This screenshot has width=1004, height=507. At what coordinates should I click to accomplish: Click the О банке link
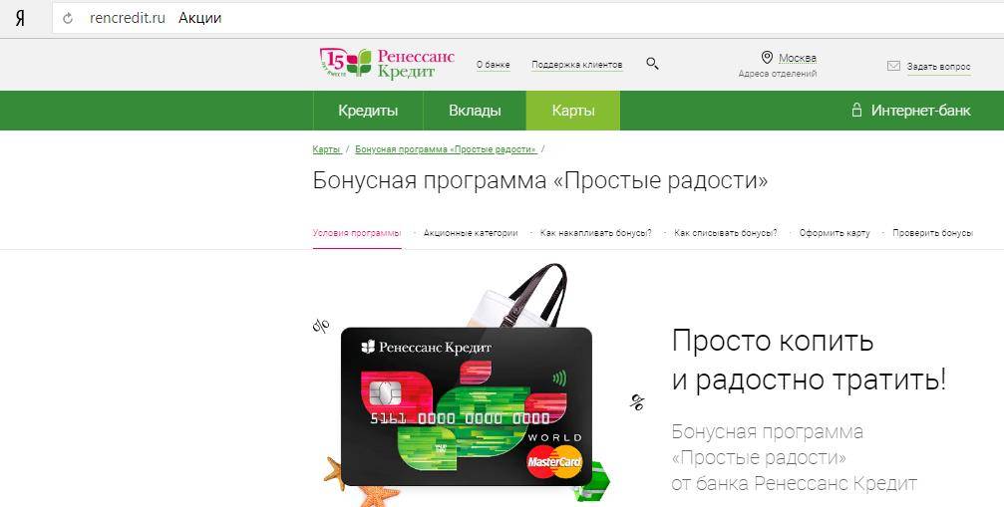click(494, 65)
